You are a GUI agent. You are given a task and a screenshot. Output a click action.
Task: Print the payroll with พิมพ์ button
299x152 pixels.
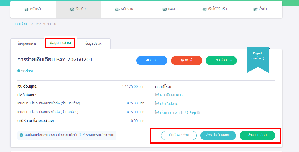(187, 61)
